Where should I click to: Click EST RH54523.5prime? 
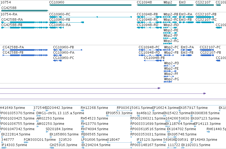coord(94,118)
